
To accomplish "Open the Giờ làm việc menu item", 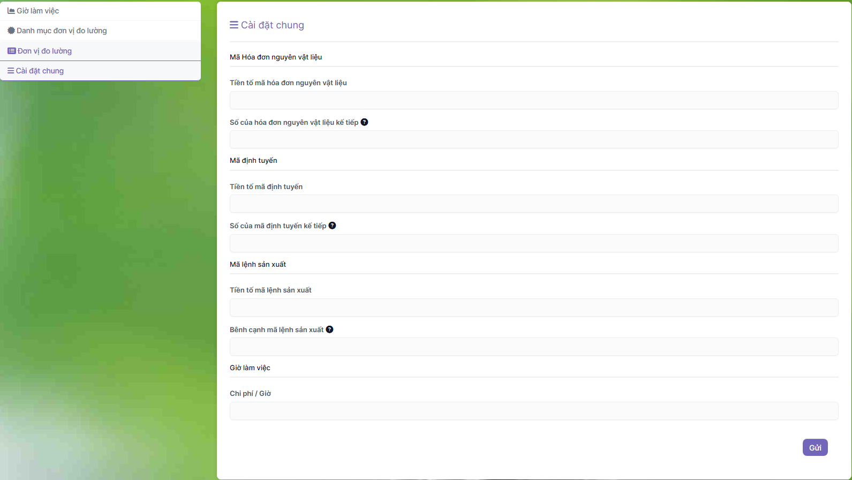I will pos(37,11).
